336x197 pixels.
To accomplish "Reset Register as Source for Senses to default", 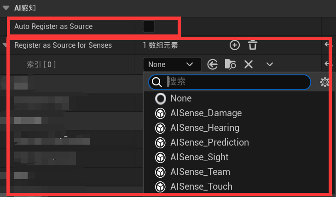I will (x=328, y=45).
